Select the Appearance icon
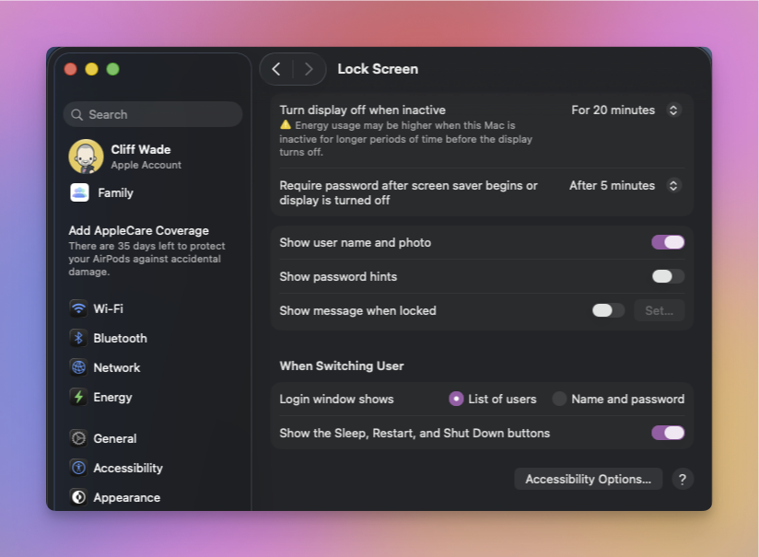Viewport: 759px width, 557px height. coord(79,497)
